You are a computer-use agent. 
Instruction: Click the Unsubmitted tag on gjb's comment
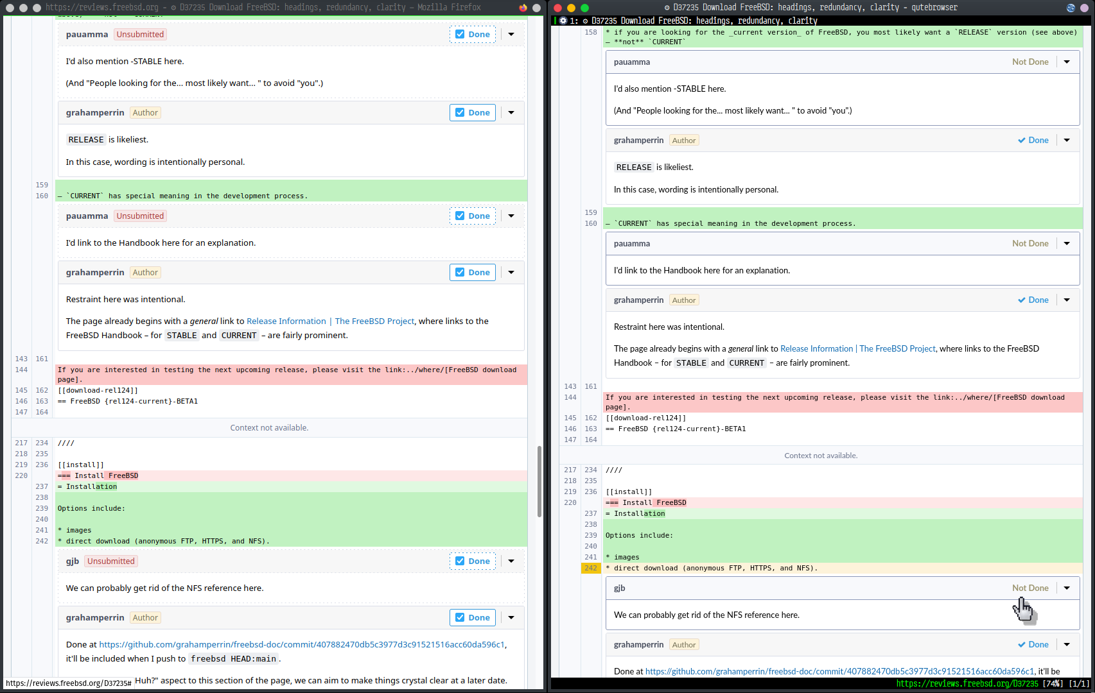click(111, 561)
